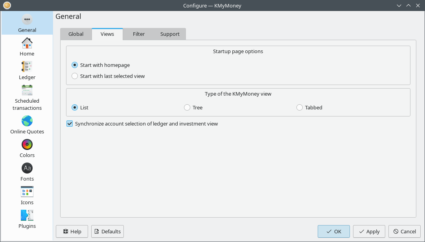Select the Tabbed view type
This screenshot has height=242, width=425.
point(300,107)
